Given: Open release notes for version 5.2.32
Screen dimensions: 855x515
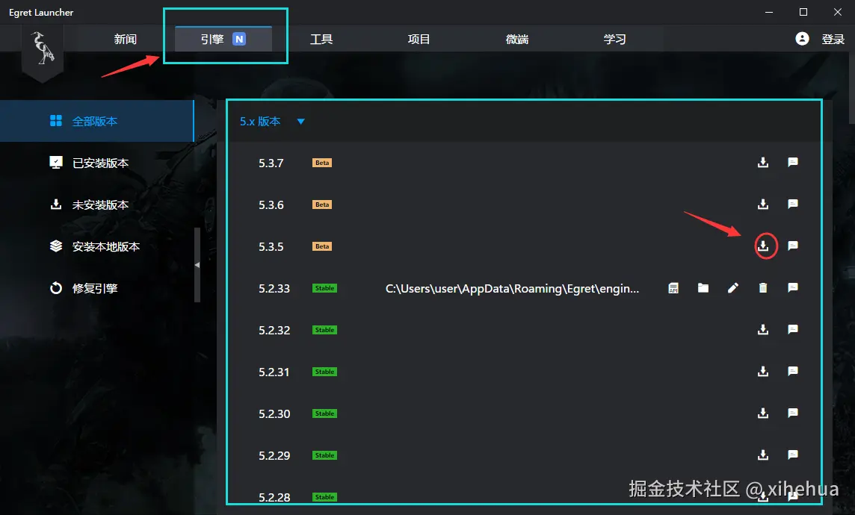Looking at the screenshot, I should tap(793, 329).
